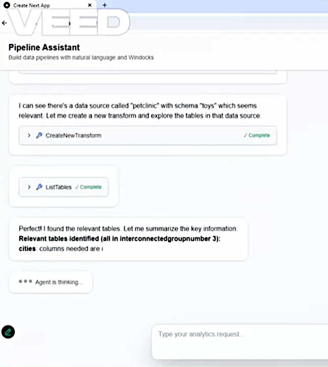The image size is (328, 367).
Task: Click the CreateNewTransform tool name label
Action: click(73, 136)
